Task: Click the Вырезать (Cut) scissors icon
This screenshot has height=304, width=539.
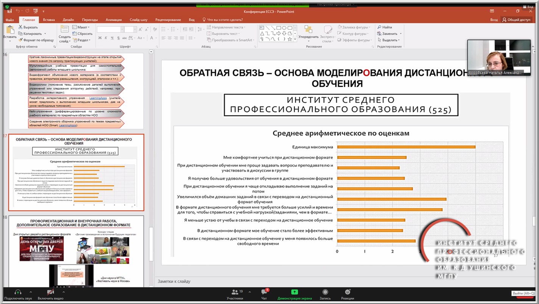Action: [21, 27]
